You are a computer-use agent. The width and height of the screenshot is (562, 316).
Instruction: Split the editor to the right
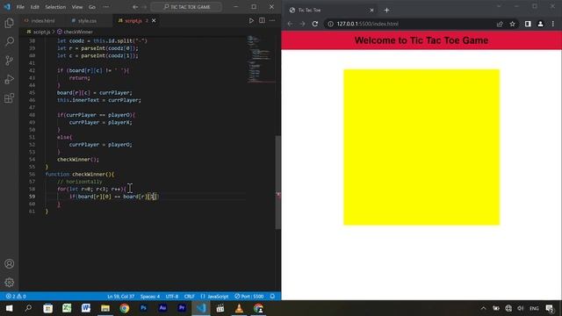point(262,21)
